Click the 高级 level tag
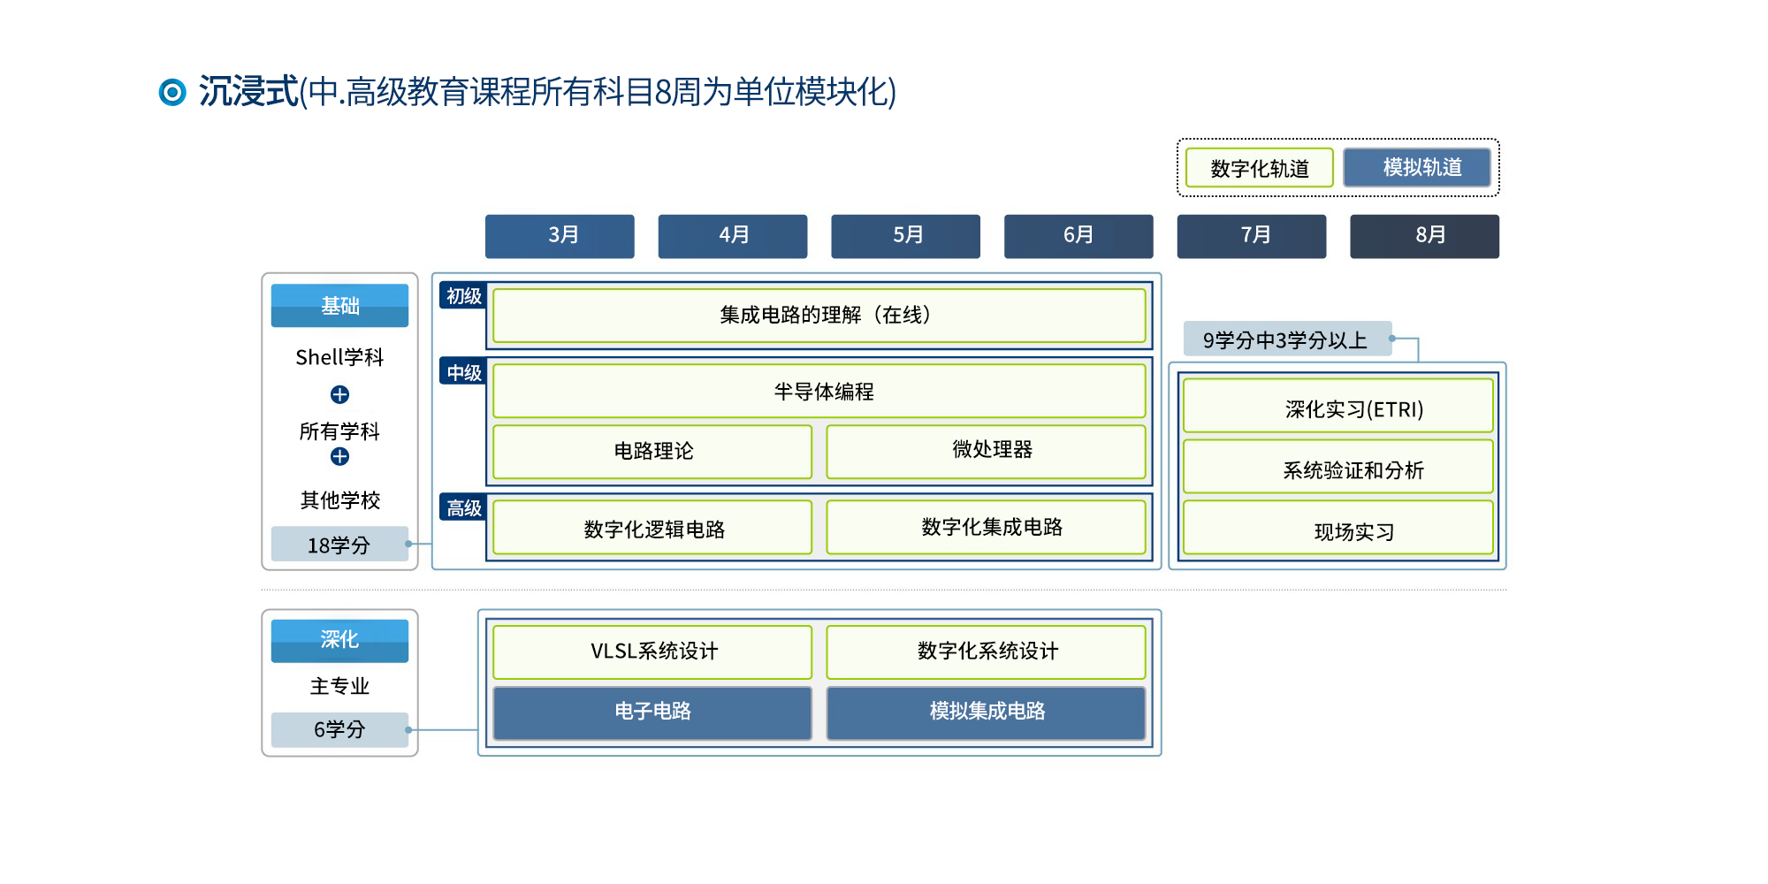 pyautogui.click(x=463, y=508)
